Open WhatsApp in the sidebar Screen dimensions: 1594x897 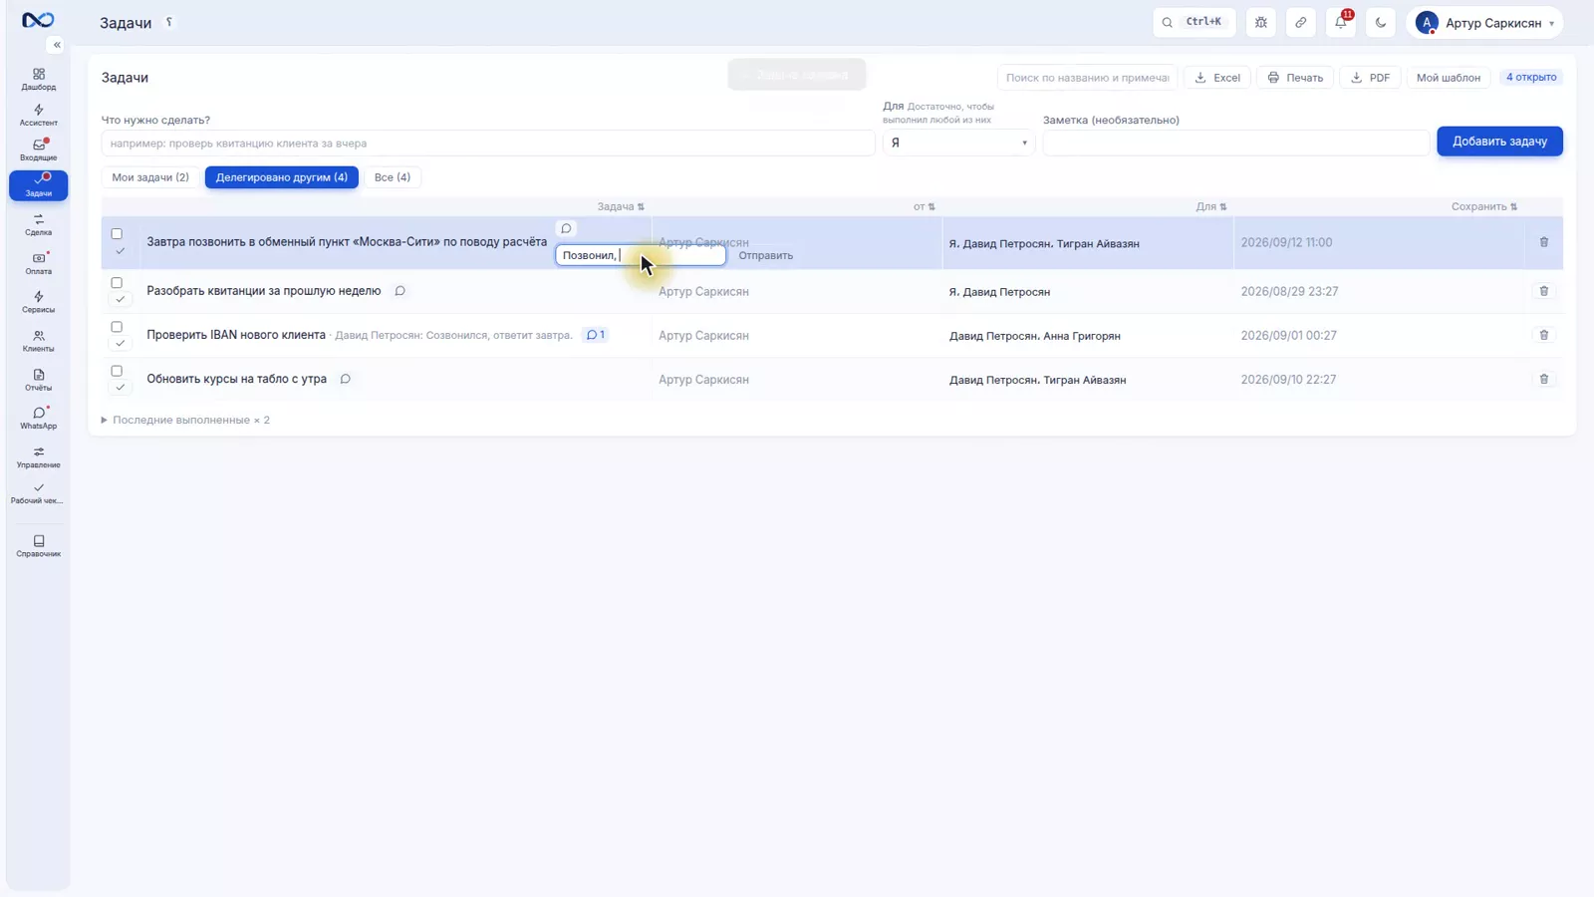click(x=38, y=419)
